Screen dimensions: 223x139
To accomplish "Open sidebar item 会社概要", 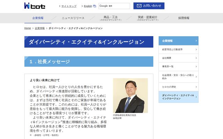I will point(178,58).
